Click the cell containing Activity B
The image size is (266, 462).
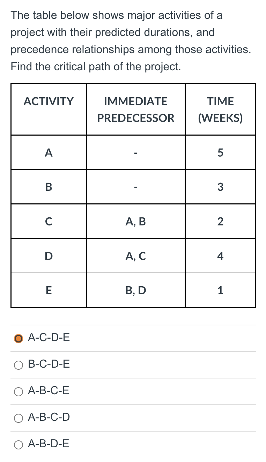(49, 187)
